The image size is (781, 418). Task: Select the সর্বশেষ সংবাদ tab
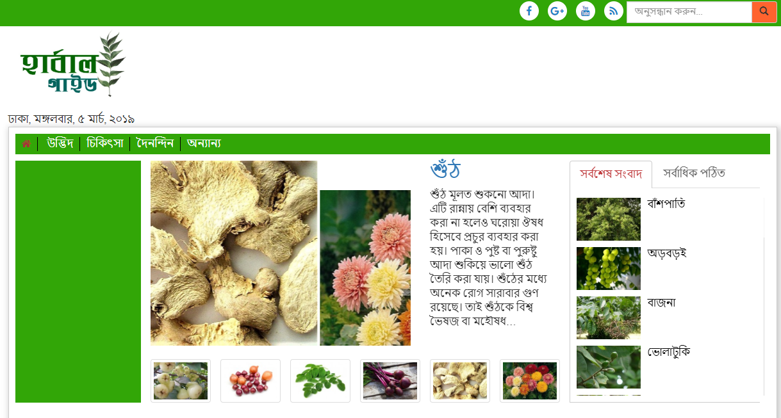click(611, 174)
